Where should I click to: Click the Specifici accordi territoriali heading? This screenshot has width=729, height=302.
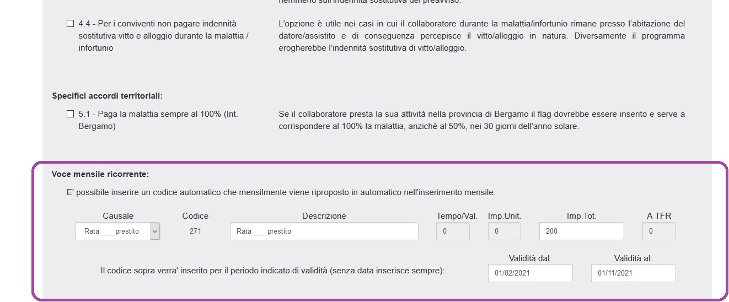pos(107,96)
